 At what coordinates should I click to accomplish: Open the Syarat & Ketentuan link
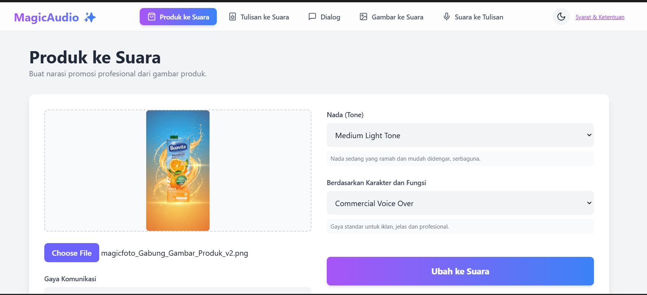click(x=600, y=17)
